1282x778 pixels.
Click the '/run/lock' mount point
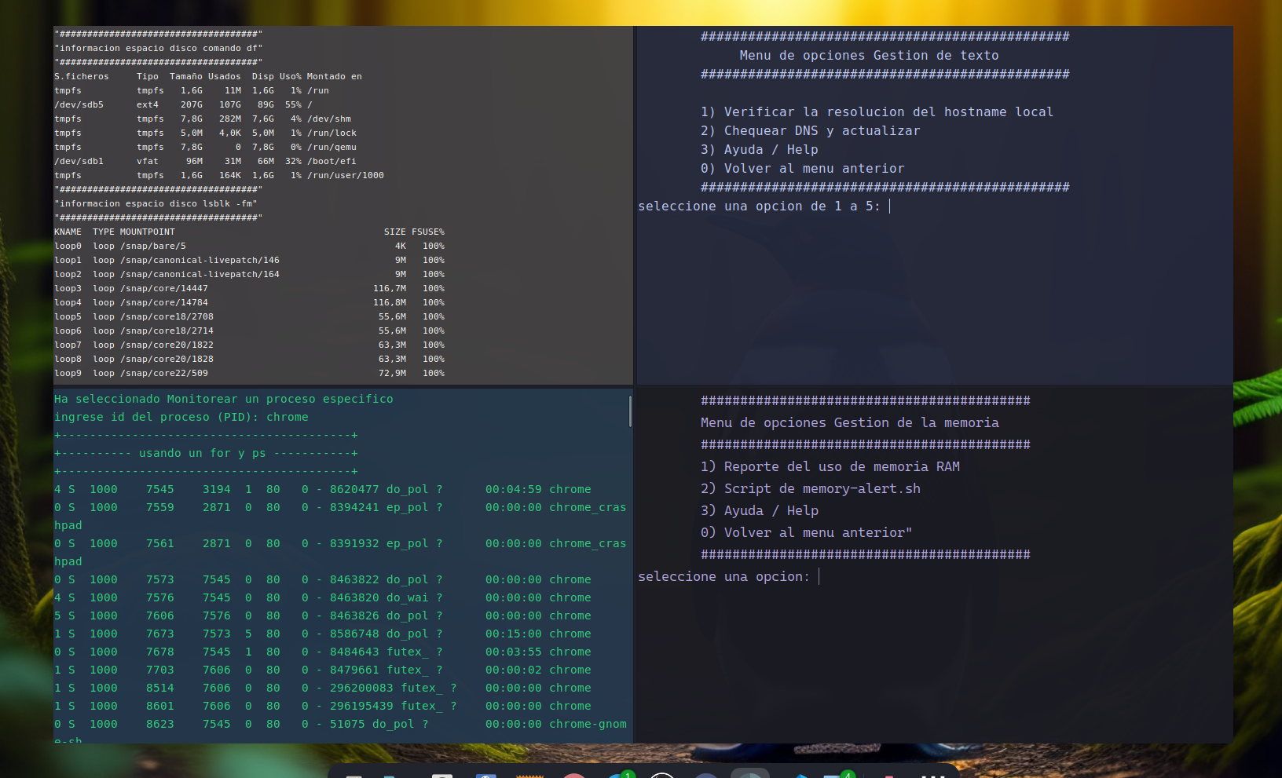coord(331,133)
